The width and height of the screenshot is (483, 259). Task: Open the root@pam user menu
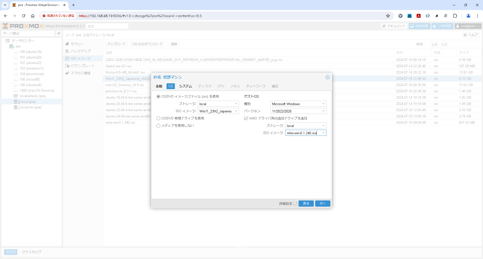pos(468,26)
